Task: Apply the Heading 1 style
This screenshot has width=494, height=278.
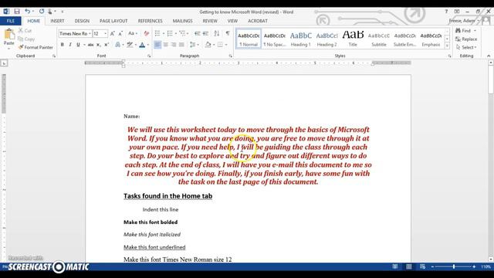Action: (300, 39)
